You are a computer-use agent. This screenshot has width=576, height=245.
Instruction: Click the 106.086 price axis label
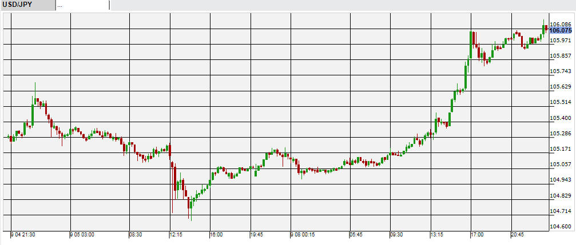(561, 24)
